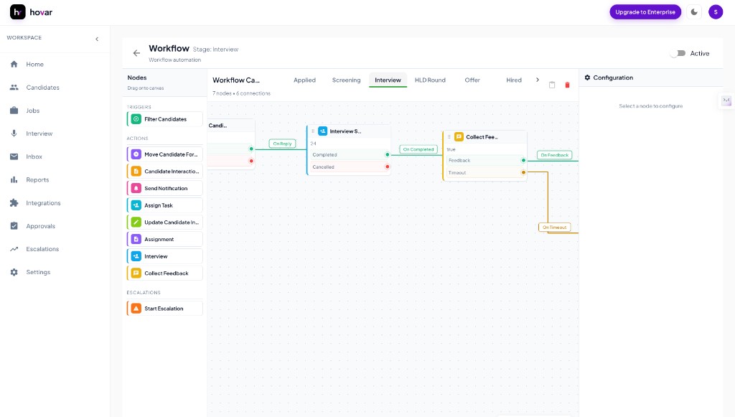Switch to the Interview stage tab
The height and width of the screenshot is (417, 735).
(388, 80)
